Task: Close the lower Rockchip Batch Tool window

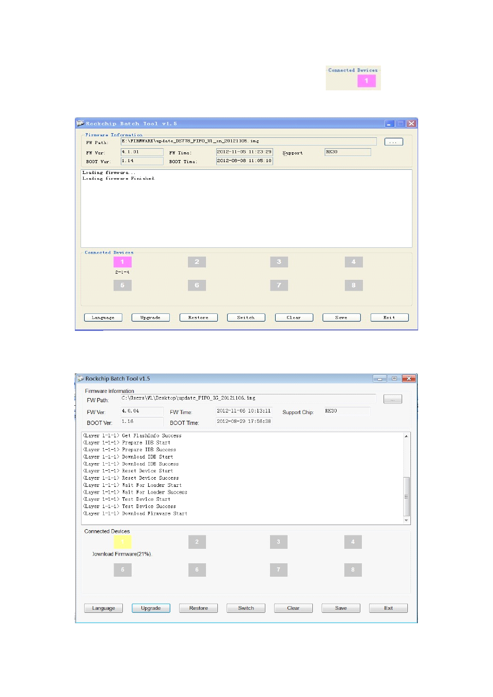Action: click(x=409, y=378)
